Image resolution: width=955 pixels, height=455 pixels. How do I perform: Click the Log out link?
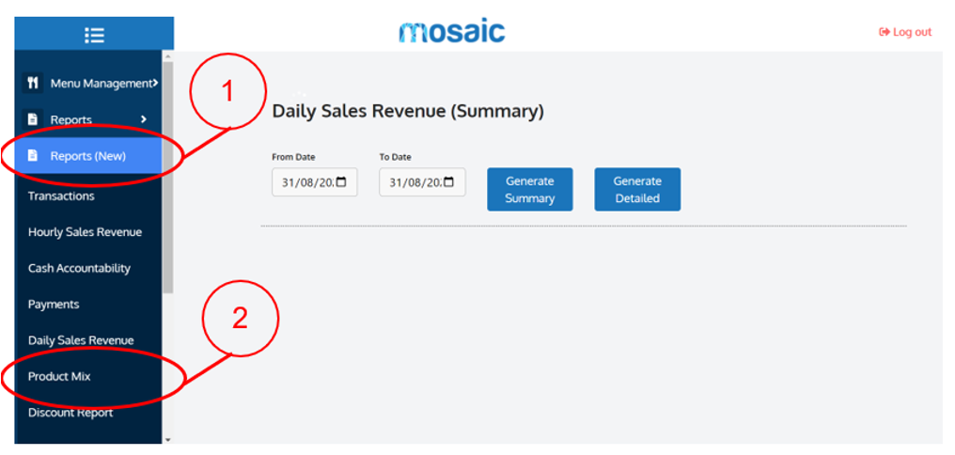point(905,32)
